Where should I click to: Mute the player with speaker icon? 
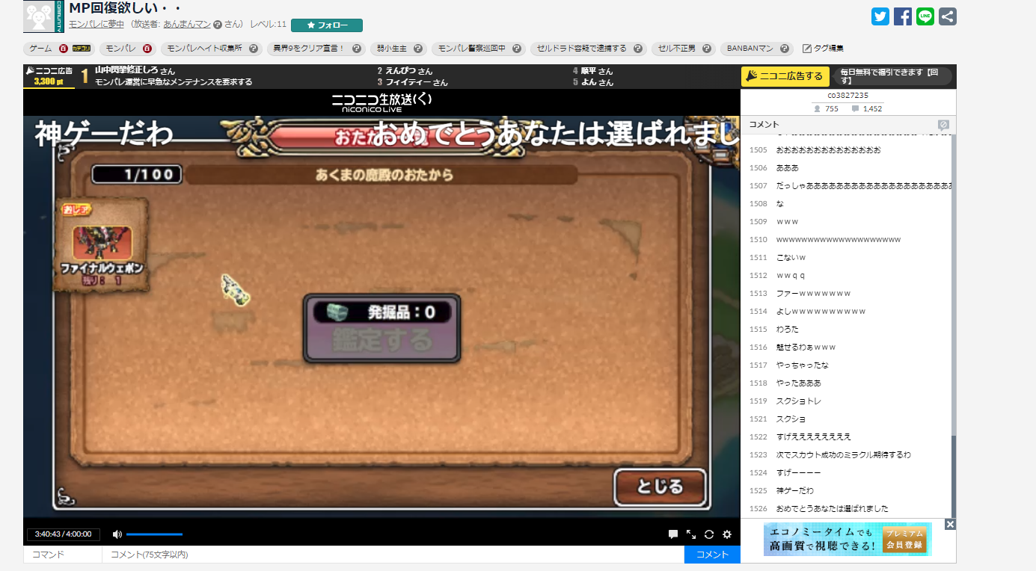pos(117,534)
